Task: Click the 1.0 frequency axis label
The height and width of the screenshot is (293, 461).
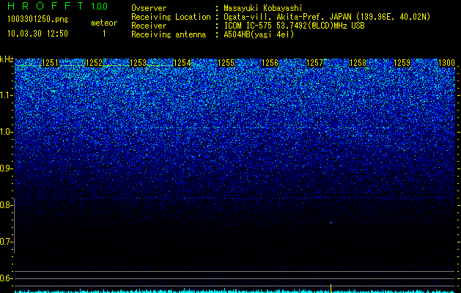Action: [7, 133]
